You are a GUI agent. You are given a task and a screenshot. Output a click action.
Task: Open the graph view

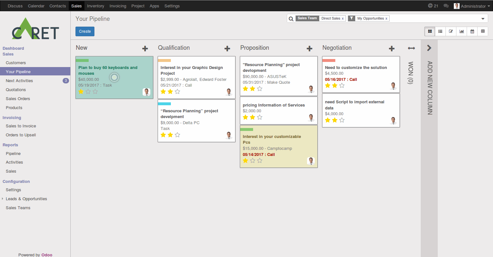click(x=462, y=31)
